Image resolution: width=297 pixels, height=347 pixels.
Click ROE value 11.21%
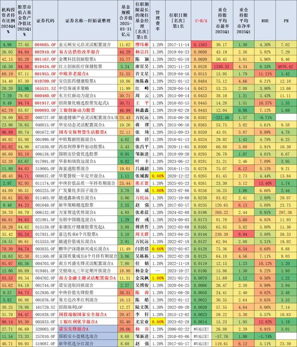pyautogui.click(x=265, y=73)
